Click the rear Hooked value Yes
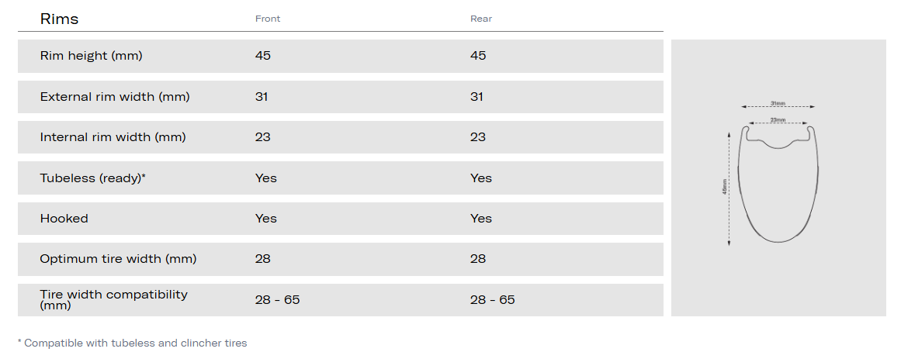Screen dimensions: 901x352 (481, 219)
